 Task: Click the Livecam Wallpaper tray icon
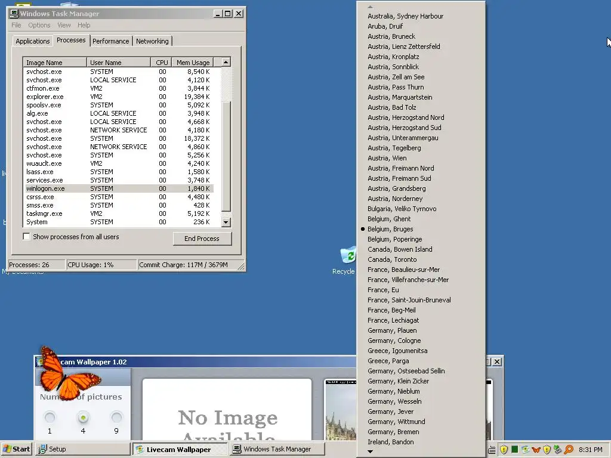click(x=525, y=450)
